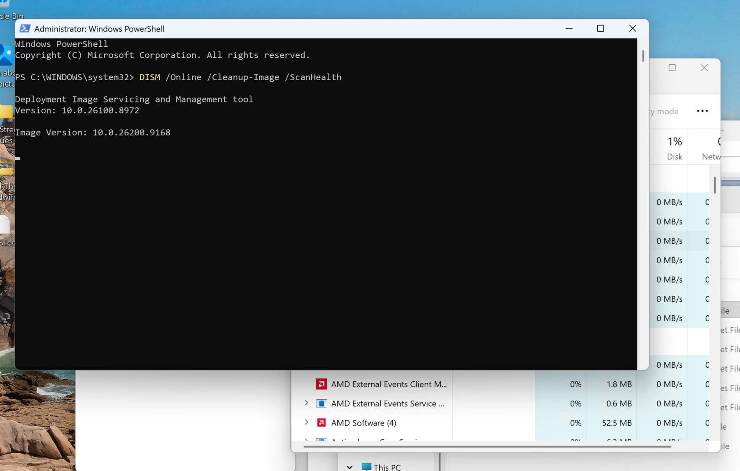740x471 pixels.
Task: Click the This PC icon
Action: click(367, 467)
